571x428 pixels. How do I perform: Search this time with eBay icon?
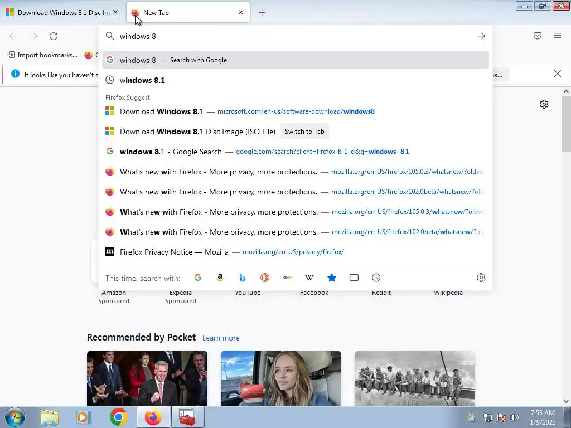[x=287, y=278]
